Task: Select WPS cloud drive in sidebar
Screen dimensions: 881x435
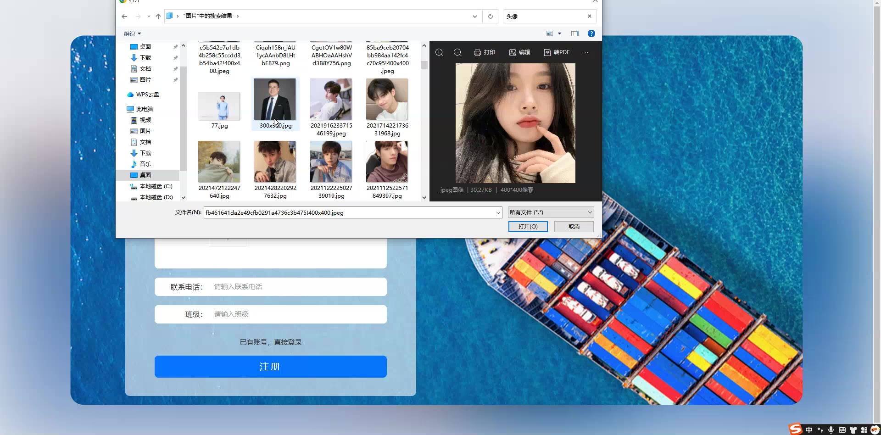Action: coord(147,95)
